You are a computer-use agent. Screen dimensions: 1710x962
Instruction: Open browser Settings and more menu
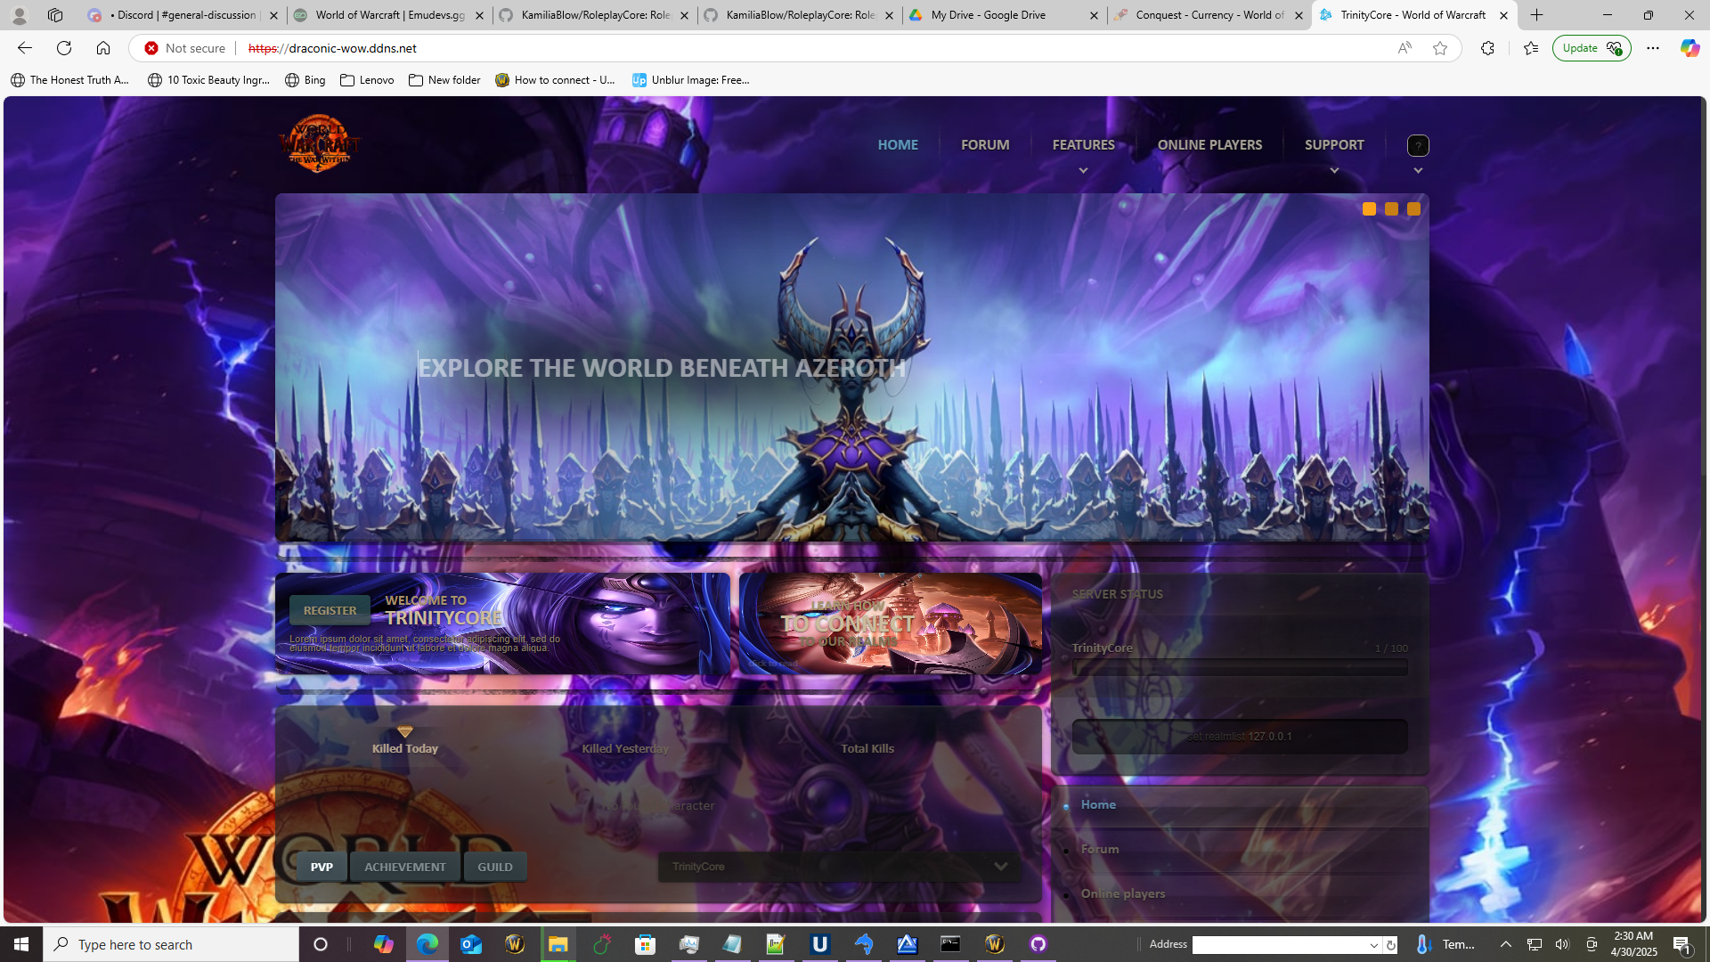pos(1653,48)
